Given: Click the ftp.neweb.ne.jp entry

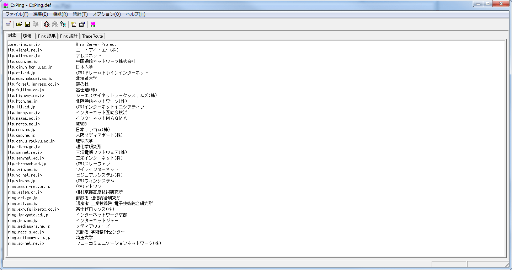Looking at the screenshot, I should click(24, 124).
